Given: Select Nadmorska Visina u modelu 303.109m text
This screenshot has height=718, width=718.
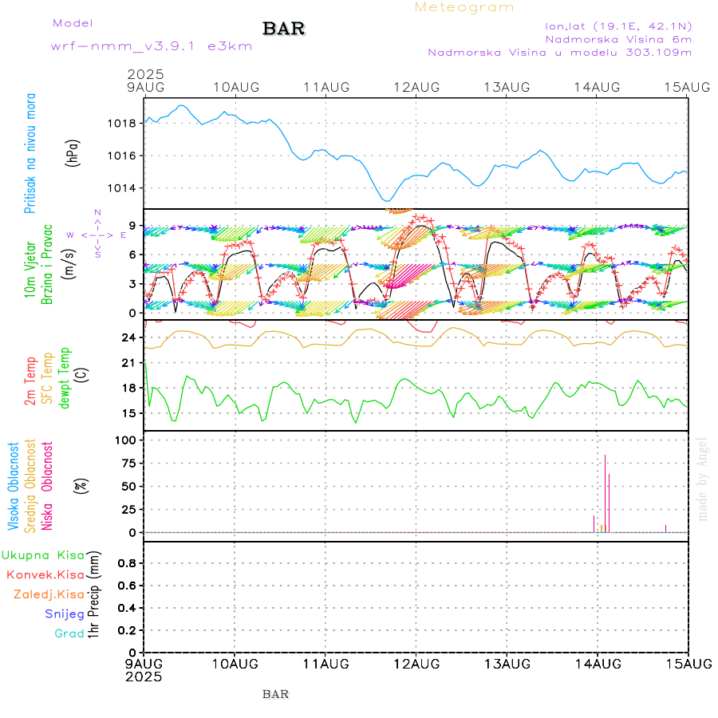Looking at the screenshot, I should tap(559, 53).
